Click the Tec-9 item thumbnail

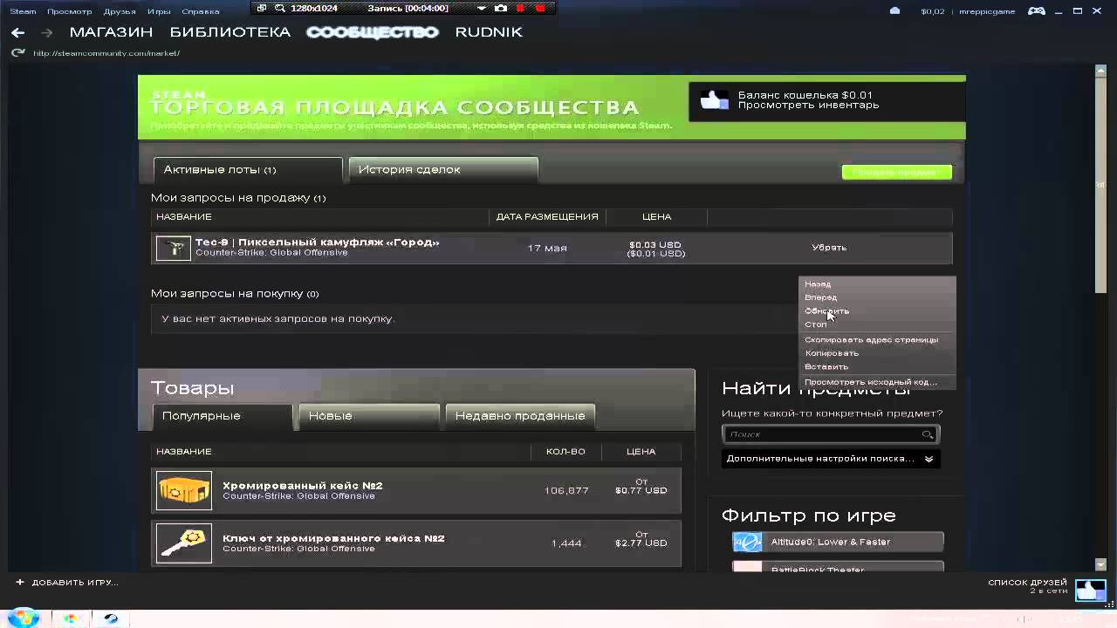click(173, 248)
